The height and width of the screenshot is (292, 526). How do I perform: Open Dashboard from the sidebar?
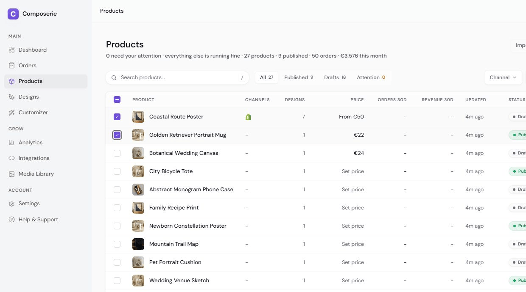(46, 50)
